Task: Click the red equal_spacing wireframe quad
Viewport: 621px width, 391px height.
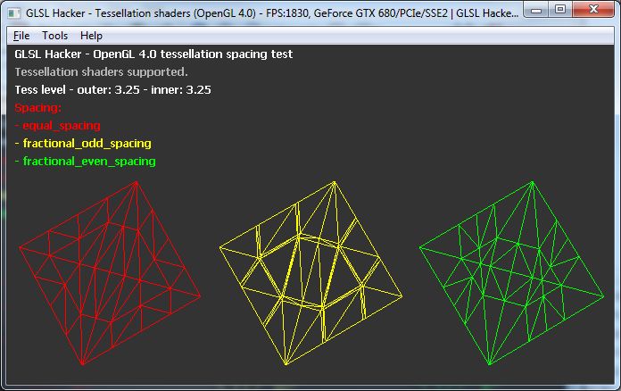Action: (x=110, y=273)
